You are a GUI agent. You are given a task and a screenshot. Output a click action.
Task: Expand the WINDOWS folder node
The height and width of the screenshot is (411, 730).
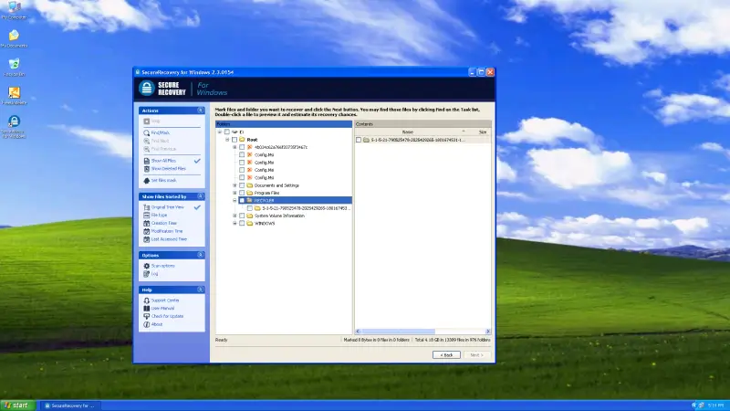235,223
